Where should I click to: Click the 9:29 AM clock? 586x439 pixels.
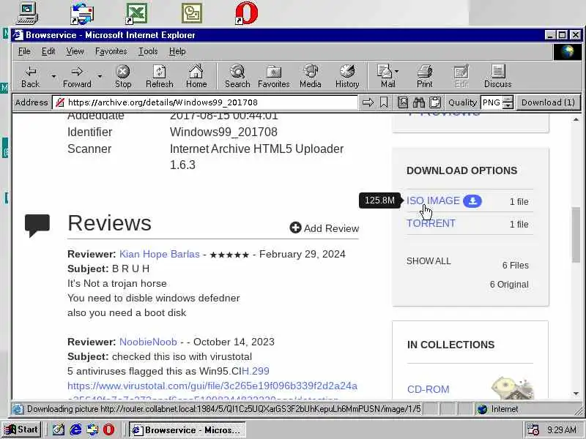pyautogui.click(x=561, y=430)
